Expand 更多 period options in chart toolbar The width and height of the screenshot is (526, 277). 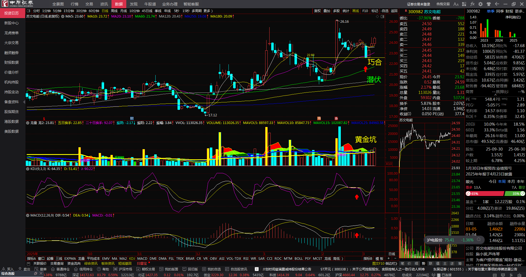point(208,11)
